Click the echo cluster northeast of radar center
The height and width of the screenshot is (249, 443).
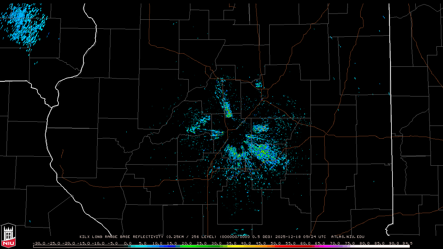pos(260,128)
